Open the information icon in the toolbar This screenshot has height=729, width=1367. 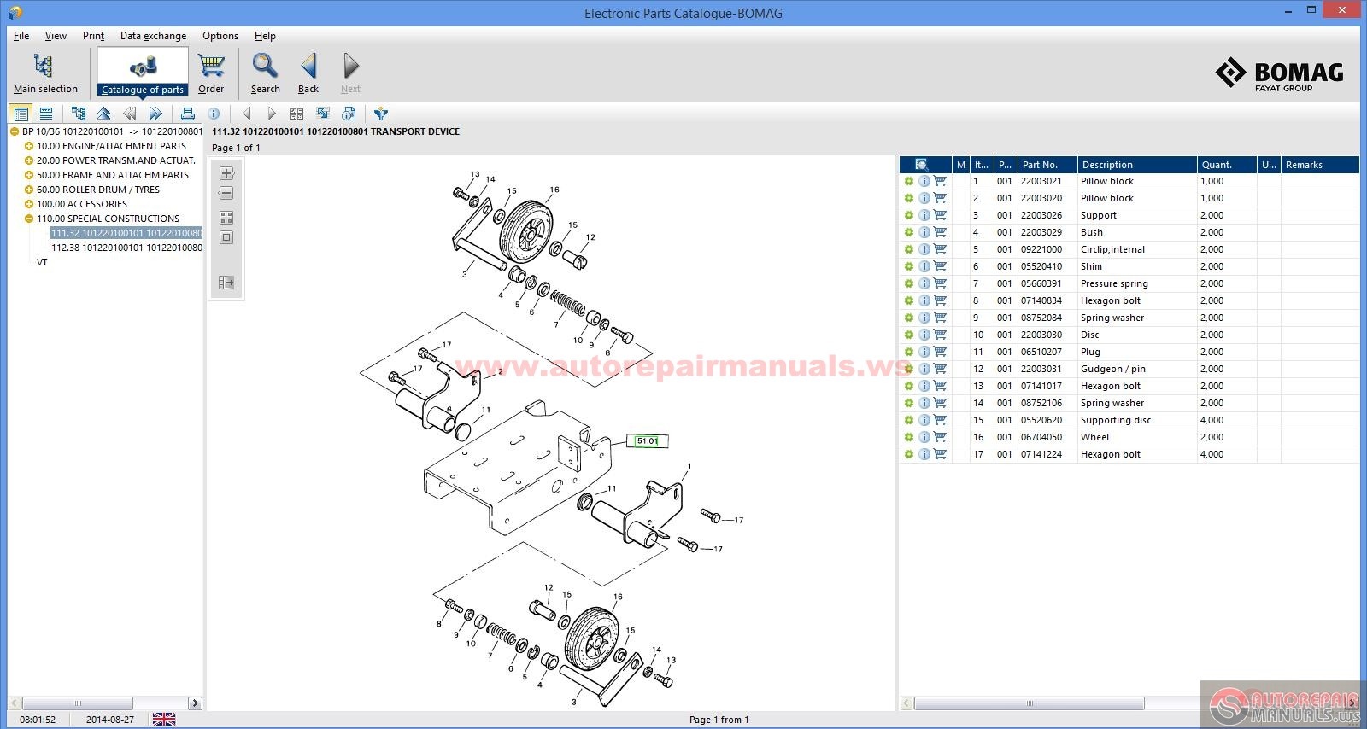[x=214, y=114]
